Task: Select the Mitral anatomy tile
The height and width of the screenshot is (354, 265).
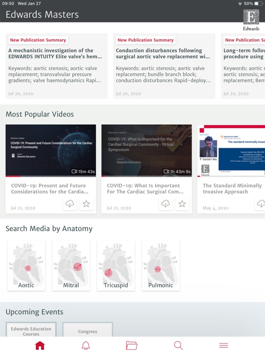Action: 71,266
